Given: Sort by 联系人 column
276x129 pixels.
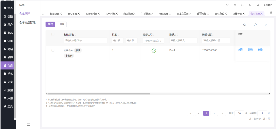Looking at the screenshot, I should (178, 34).
